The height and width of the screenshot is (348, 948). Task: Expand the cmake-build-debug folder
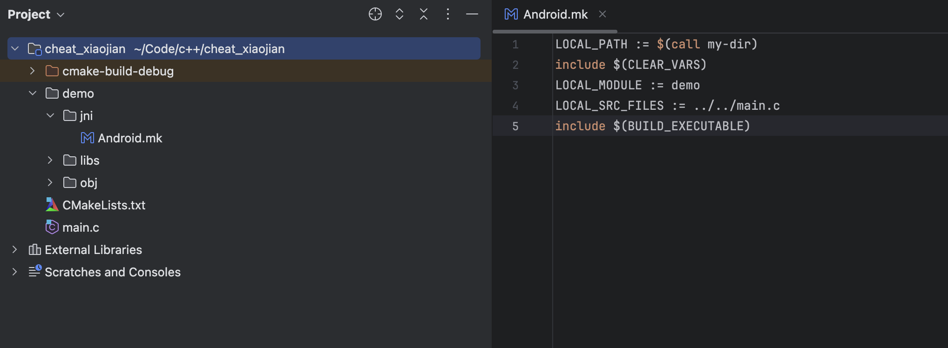tap(32, 71)
